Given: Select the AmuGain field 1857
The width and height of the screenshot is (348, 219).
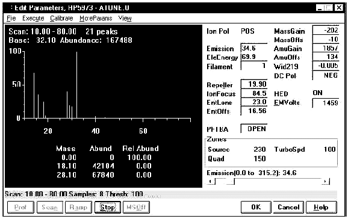Looking at the screenshot, I should tap(326, 48).
